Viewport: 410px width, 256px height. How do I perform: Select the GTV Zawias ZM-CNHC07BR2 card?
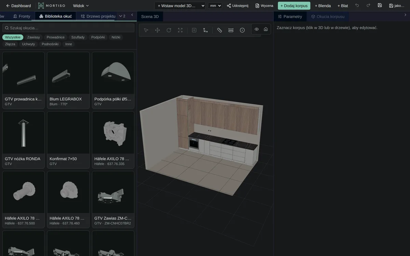[113, 199]
